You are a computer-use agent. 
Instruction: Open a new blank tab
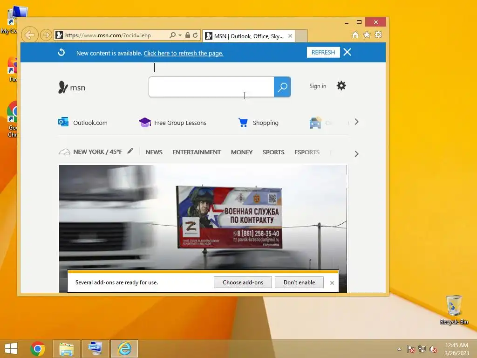pyautogui.click(x=301, y=36)
